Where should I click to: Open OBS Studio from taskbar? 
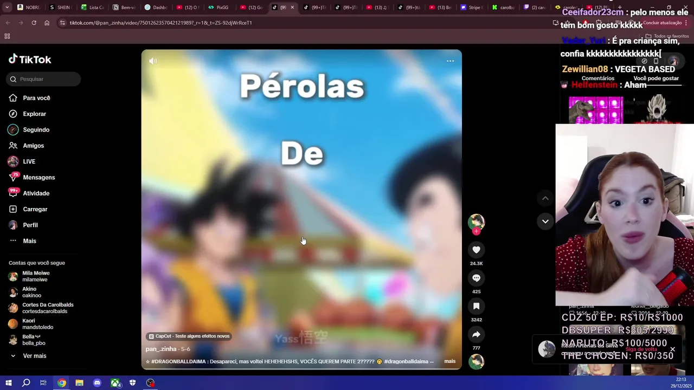(x=150, y=383)
